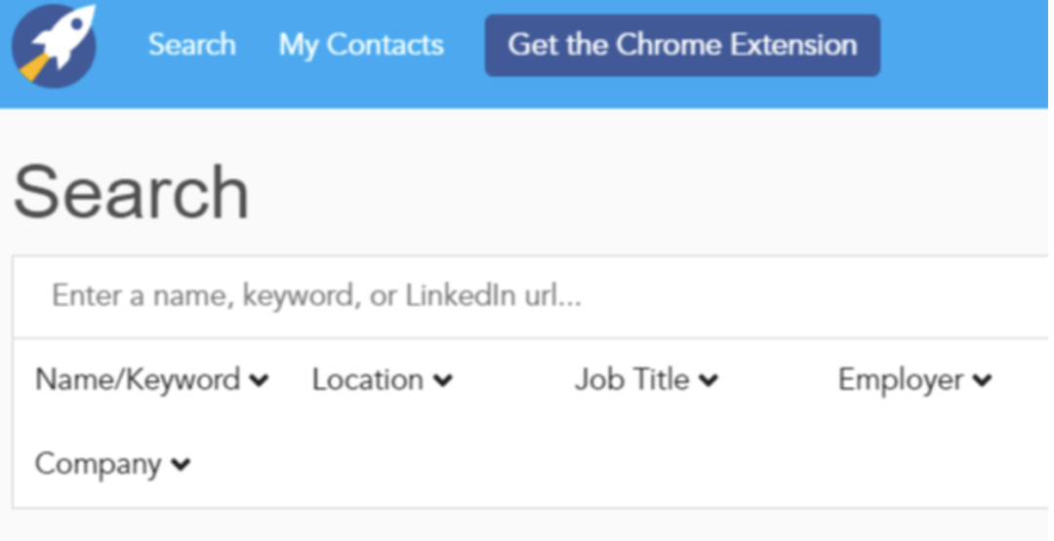Expand the Company filter label
Screen dimensions: 1054x541
[x=98, y=464]
